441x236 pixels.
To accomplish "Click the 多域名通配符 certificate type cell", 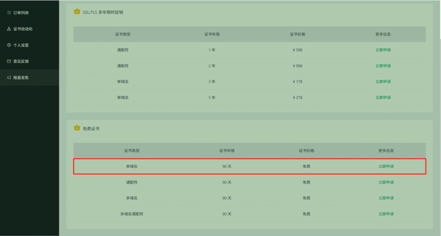I will point(132,214).
